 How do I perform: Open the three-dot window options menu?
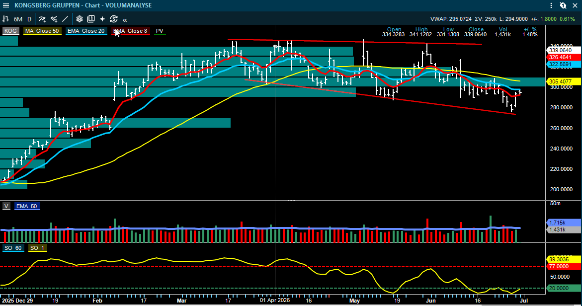(551, 5)
